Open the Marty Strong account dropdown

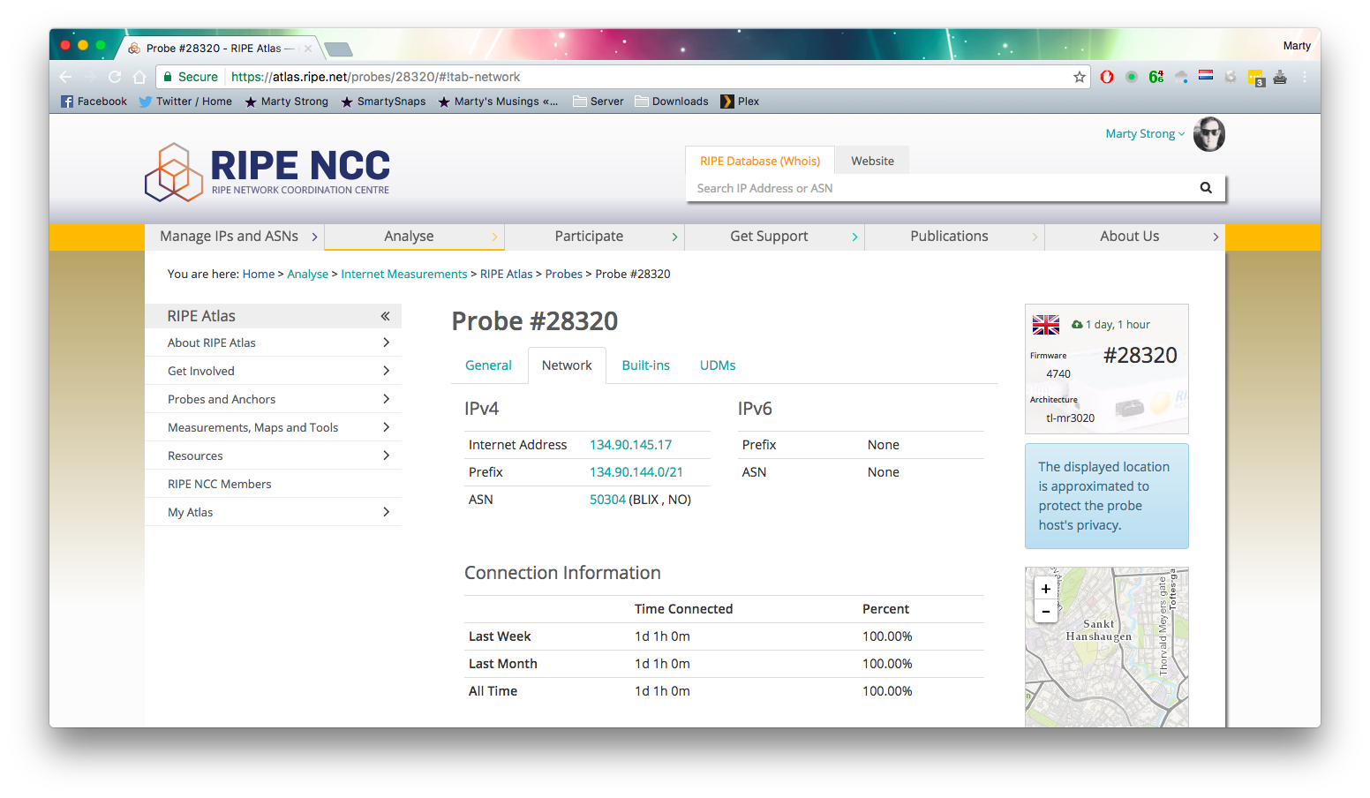(1145, 134)
